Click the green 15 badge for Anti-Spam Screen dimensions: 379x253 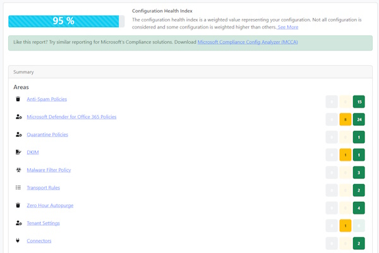point(359,102)
